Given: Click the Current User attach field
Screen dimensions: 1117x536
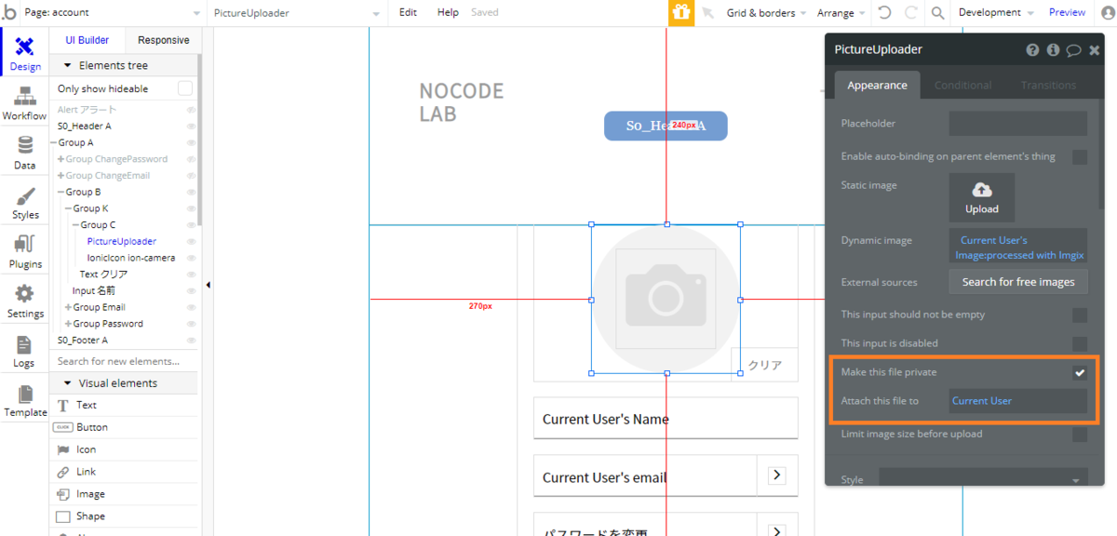Looking at the screenshot, I should click(1018, 401).
